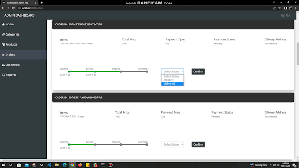Navigate to Reports in sidebar
Image resolution: width=299 pixels, height=168 pixels.
23,75
